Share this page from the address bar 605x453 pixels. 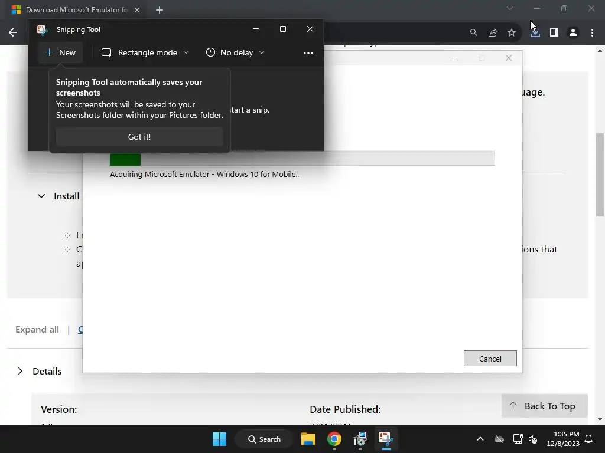[x=493, y=33]
